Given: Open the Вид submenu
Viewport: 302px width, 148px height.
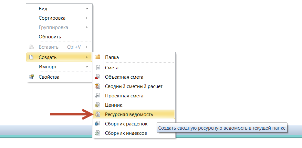Looking at the screenshot, I should coord(59,9).
